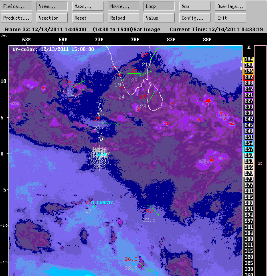Click the red 26.8 station value
267x276 pixels.
131,259
